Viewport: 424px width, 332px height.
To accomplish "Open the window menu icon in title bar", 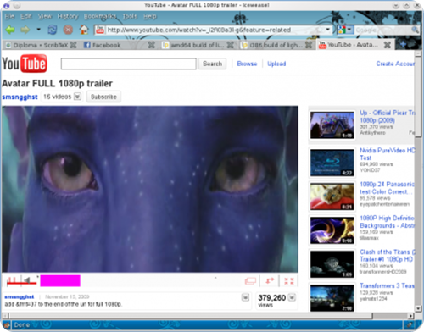I will (x=7, y=5).
